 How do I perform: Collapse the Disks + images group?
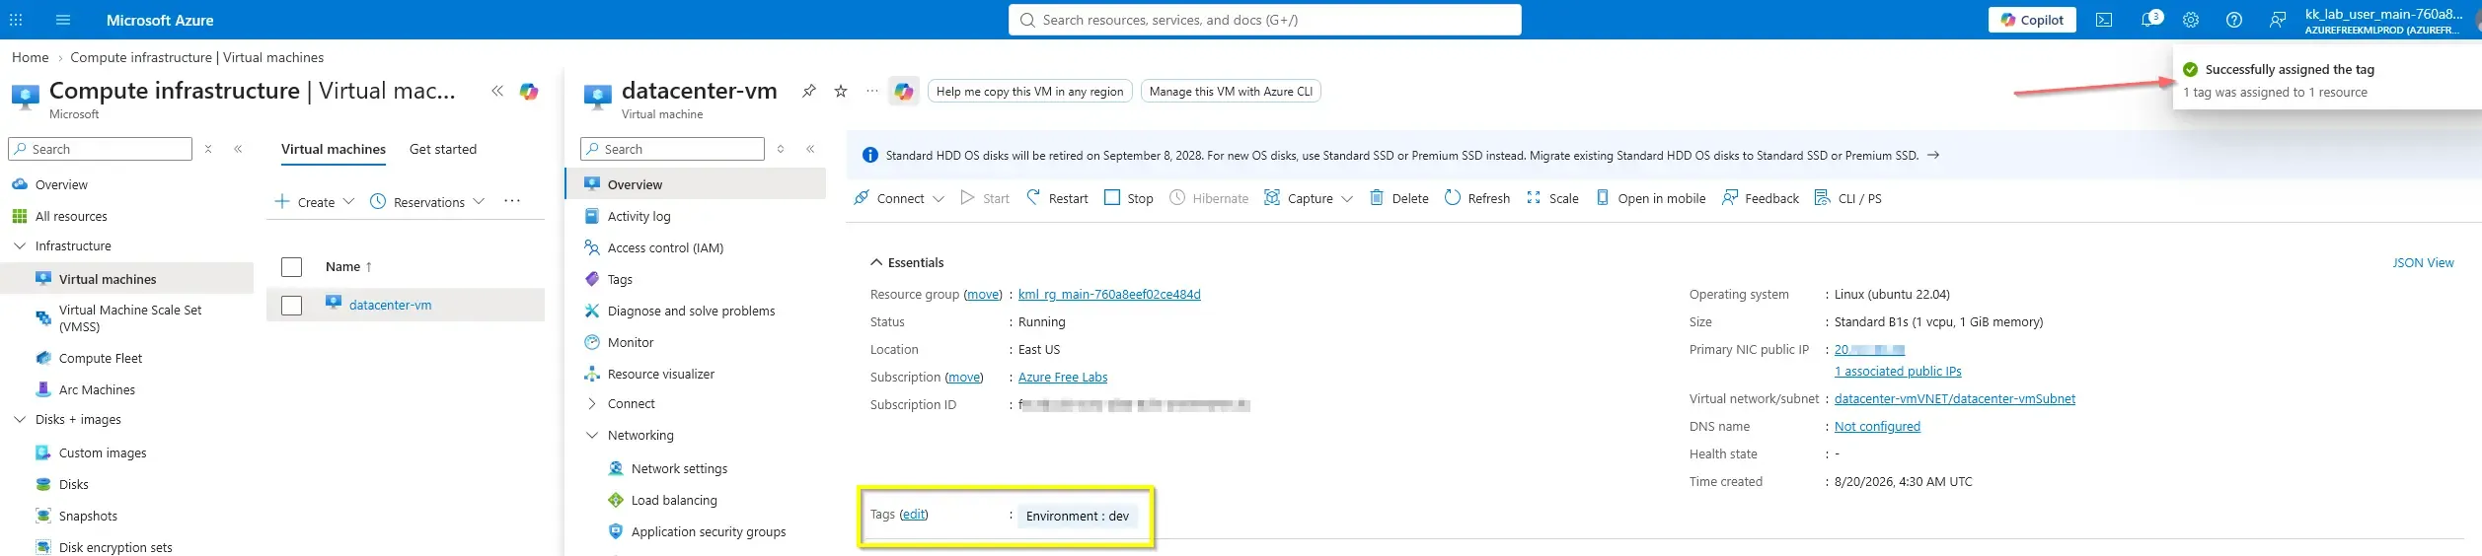click(20, 419)
